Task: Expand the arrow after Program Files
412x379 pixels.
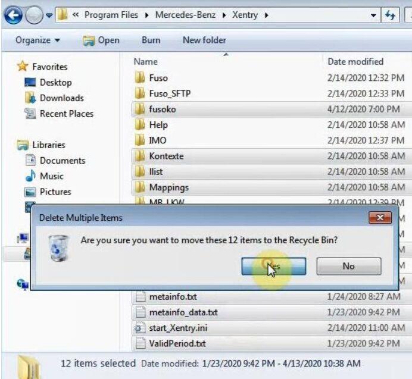Action: point(146,15)
